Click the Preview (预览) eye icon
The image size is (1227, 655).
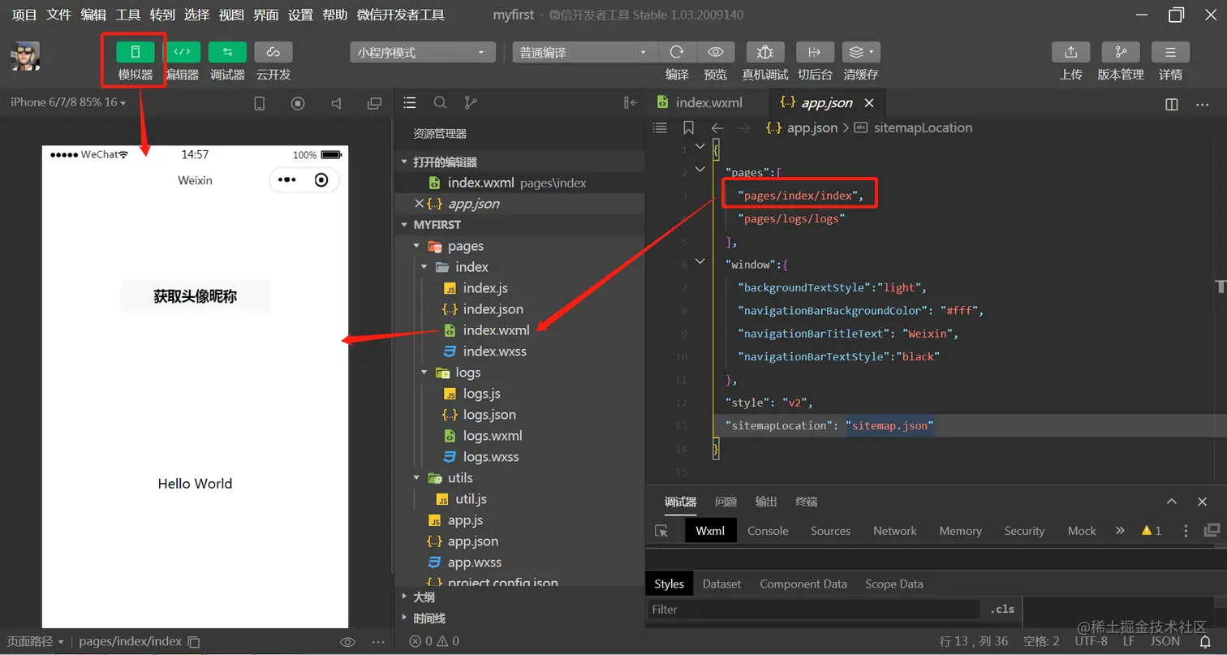click(x=715, y=52)
